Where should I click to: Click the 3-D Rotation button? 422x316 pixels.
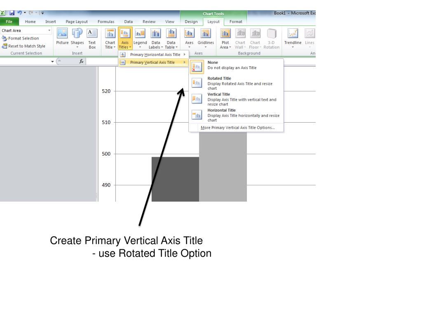pyautogui.click(x=271, y=39)
